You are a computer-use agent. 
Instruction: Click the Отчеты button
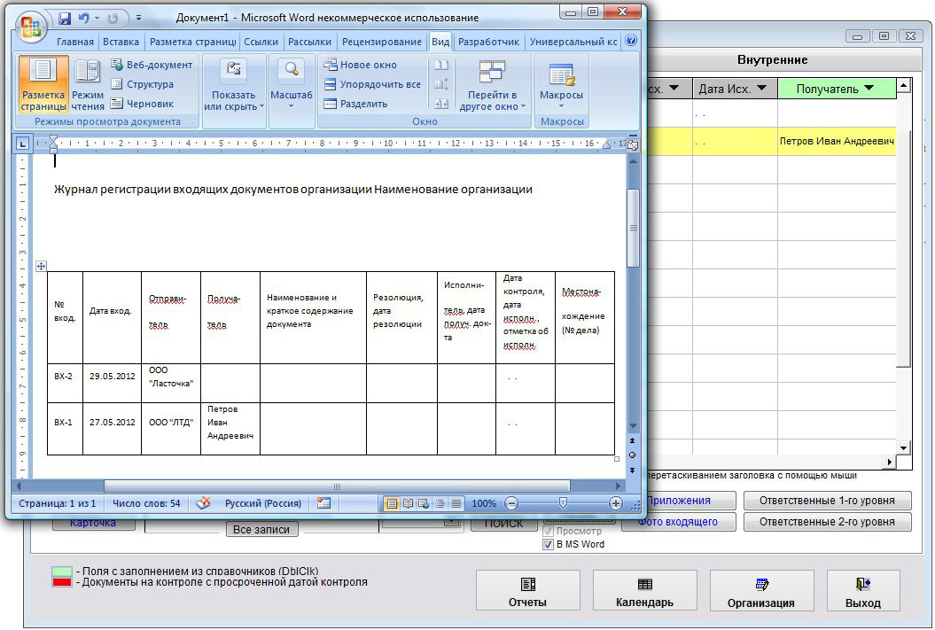(528, 592)
